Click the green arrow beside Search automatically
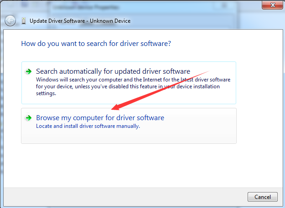The height and width of the screenshot is (208, 285). click(x=29, y=71)
